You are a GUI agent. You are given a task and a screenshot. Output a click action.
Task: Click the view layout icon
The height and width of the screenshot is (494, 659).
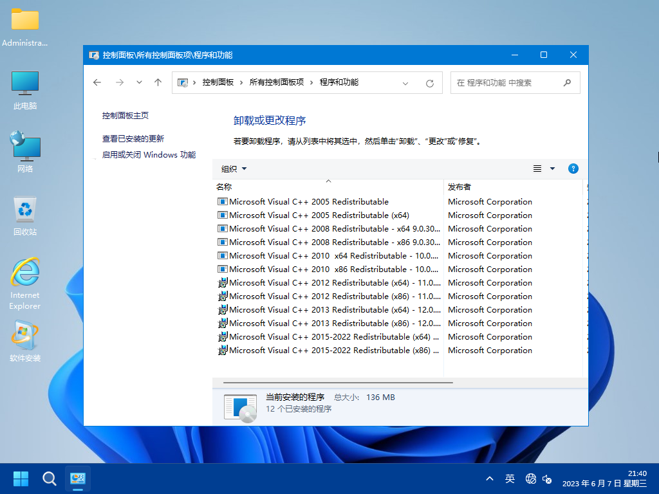coord(537,169)
